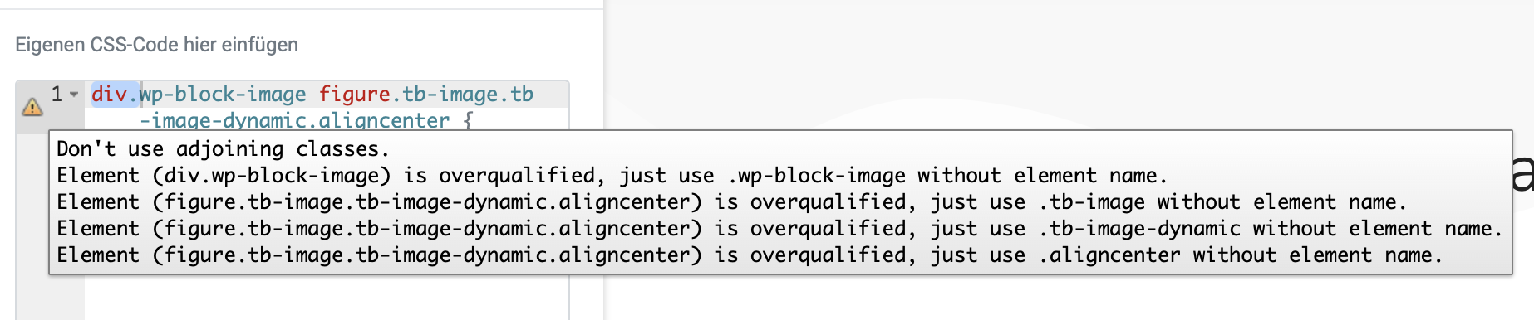Click the warning suggesting '.tb-image-dynamic without element name'
This screenshot has height=320, width=1534.
(x=779, y=229)
